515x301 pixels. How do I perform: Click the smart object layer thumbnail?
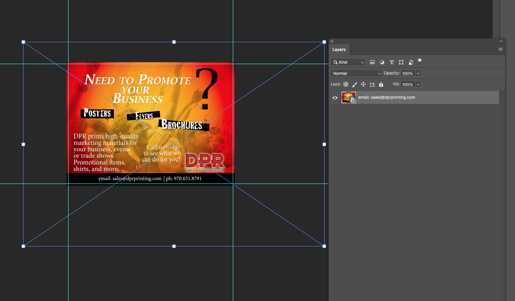[349, 98]
